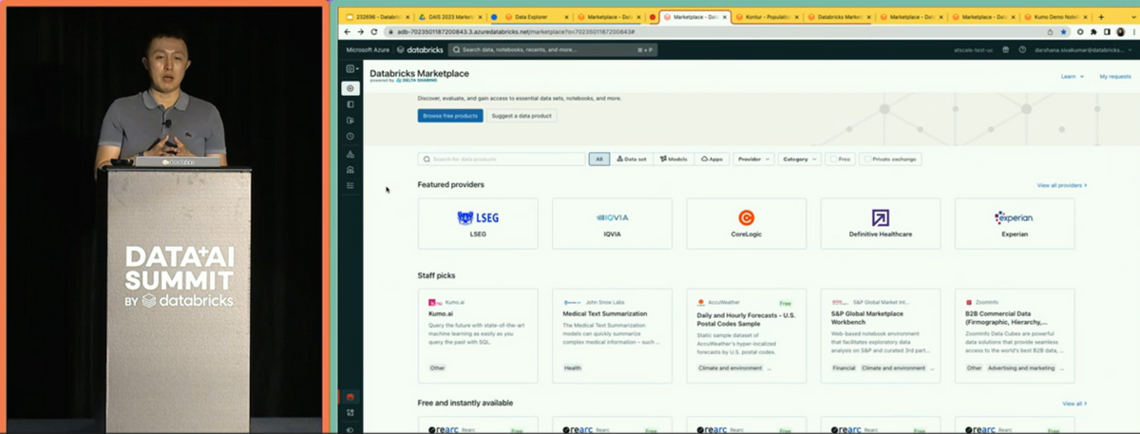Viewport: 1140px width, 434px height.
Task: Tick the Private exchange checkbox
Action: (x=866, y=160)
